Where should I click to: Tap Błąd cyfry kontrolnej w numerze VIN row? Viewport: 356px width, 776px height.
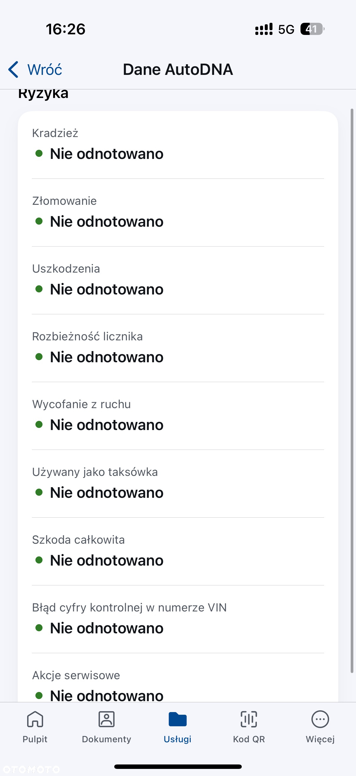coord(178,619)
